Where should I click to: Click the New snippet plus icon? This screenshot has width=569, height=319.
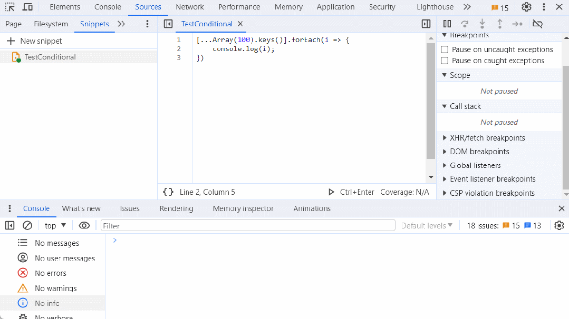tap(11, 41)
